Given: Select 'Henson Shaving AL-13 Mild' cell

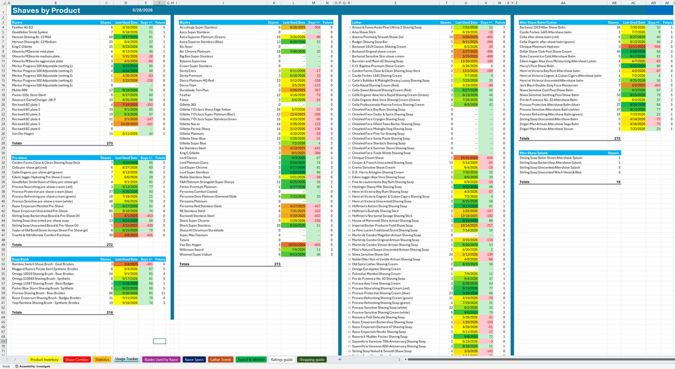Looking at the screenshot, I should coord(55,37).
